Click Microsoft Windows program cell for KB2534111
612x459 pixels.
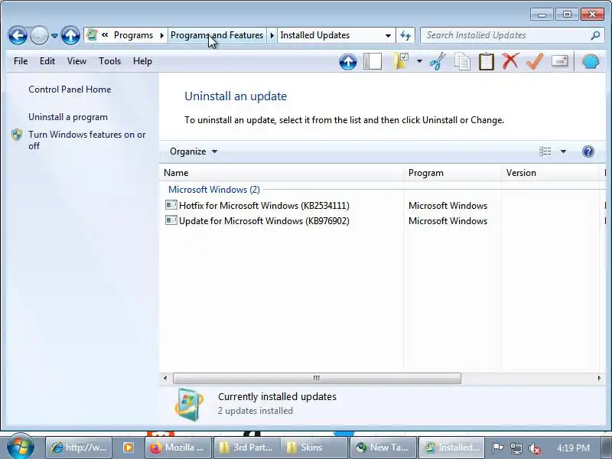click(x=448, y=205)
